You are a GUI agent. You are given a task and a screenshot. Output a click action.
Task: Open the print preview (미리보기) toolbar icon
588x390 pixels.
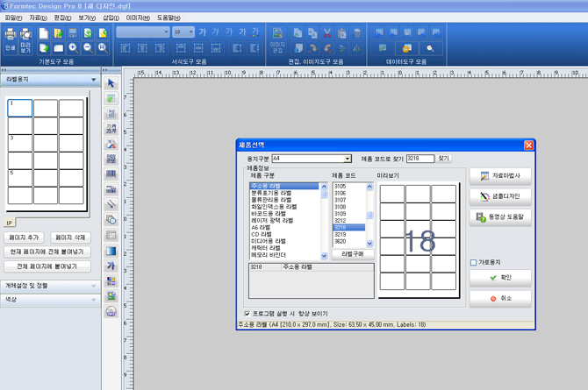tap(25, 40)
